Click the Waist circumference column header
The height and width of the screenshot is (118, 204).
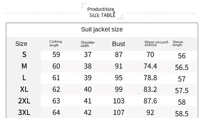point(157,43)
